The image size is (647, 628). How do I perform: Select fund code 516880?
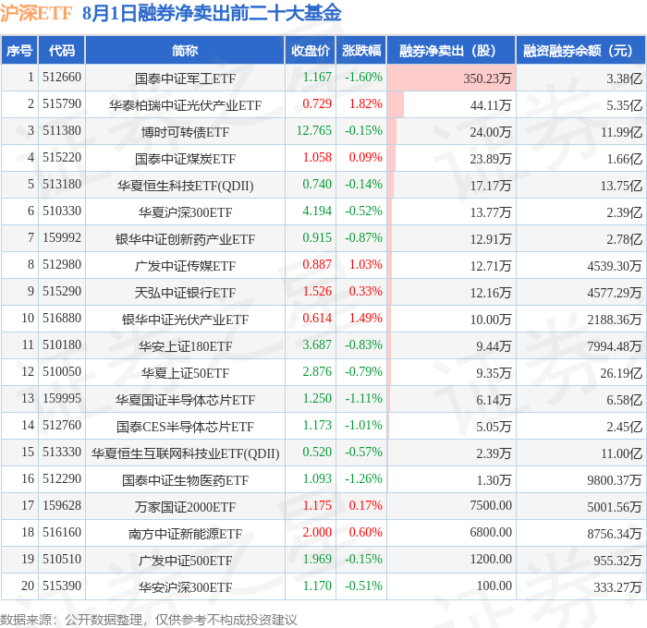(x=62, y=319)
